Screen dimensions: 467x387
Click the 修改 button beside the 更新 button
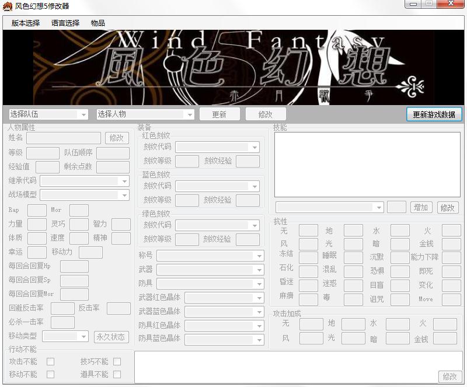265,114
